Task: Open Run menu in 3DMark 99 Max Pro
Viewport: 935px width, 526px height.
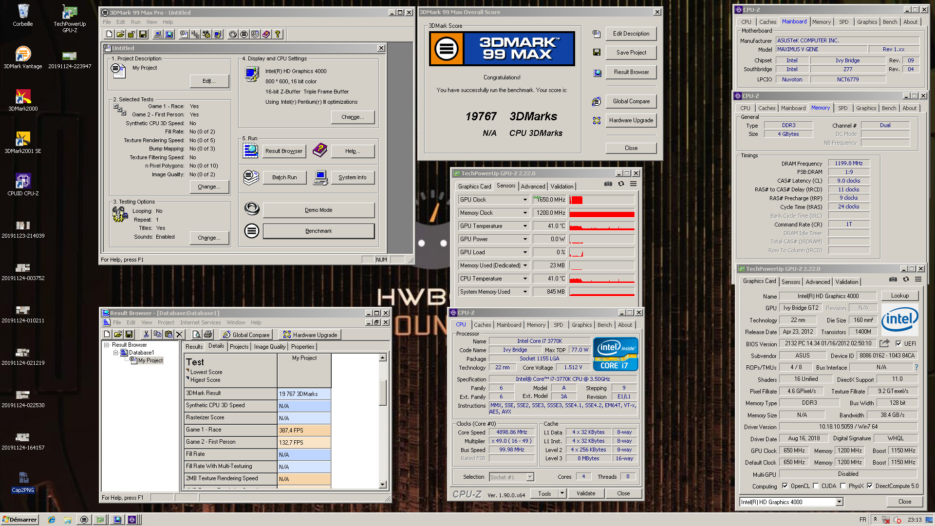Action: pos(135,22)
